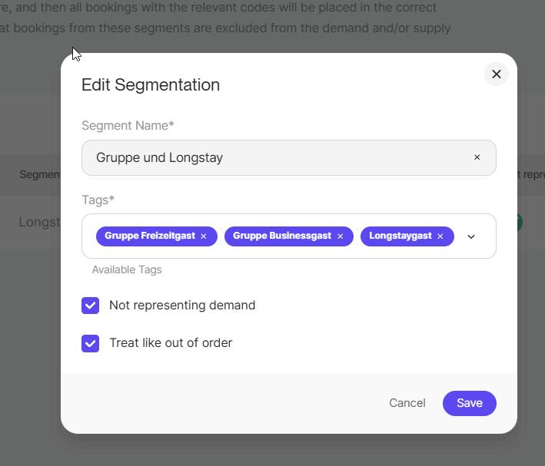Click the Segment Name field label
The width and height of the screenshot is (545, 466).
tap(128, 125)
